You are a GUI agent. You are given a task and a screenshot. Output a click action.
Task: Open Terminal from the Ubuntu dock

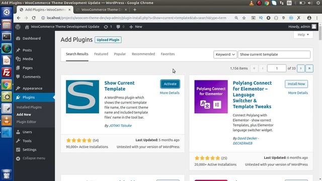[7, 37]
